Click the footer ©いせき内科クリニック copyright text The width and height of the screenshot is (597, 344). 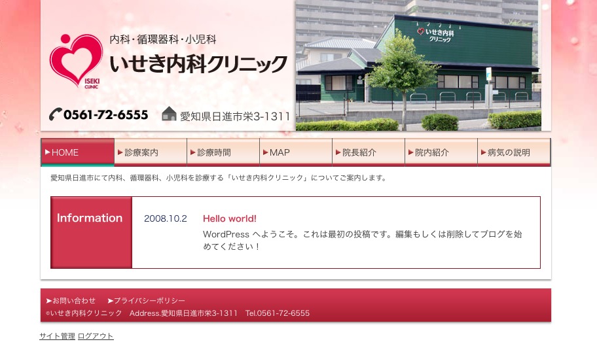(84, 313)
